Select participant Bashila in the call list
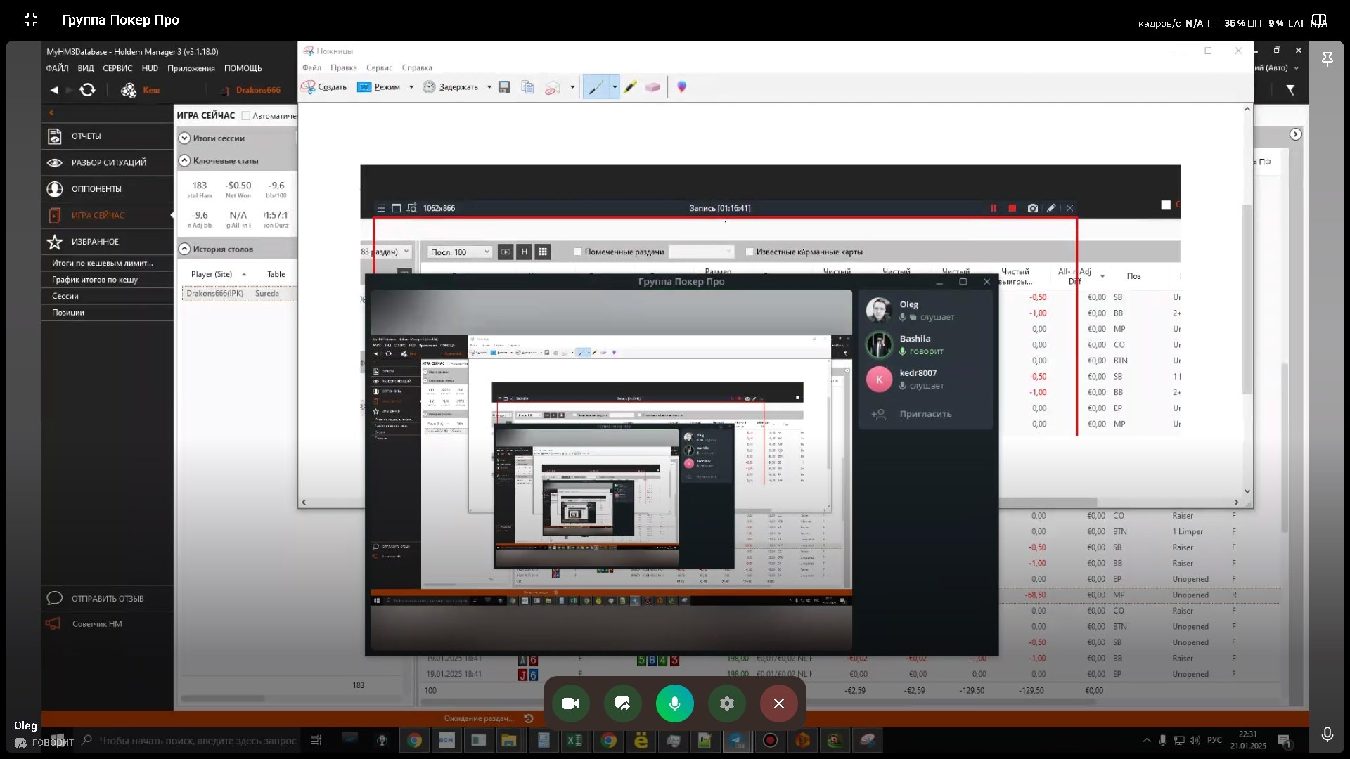Viewport: 1350px width, 759px height. pyautogui.click(x=925, y=344)
